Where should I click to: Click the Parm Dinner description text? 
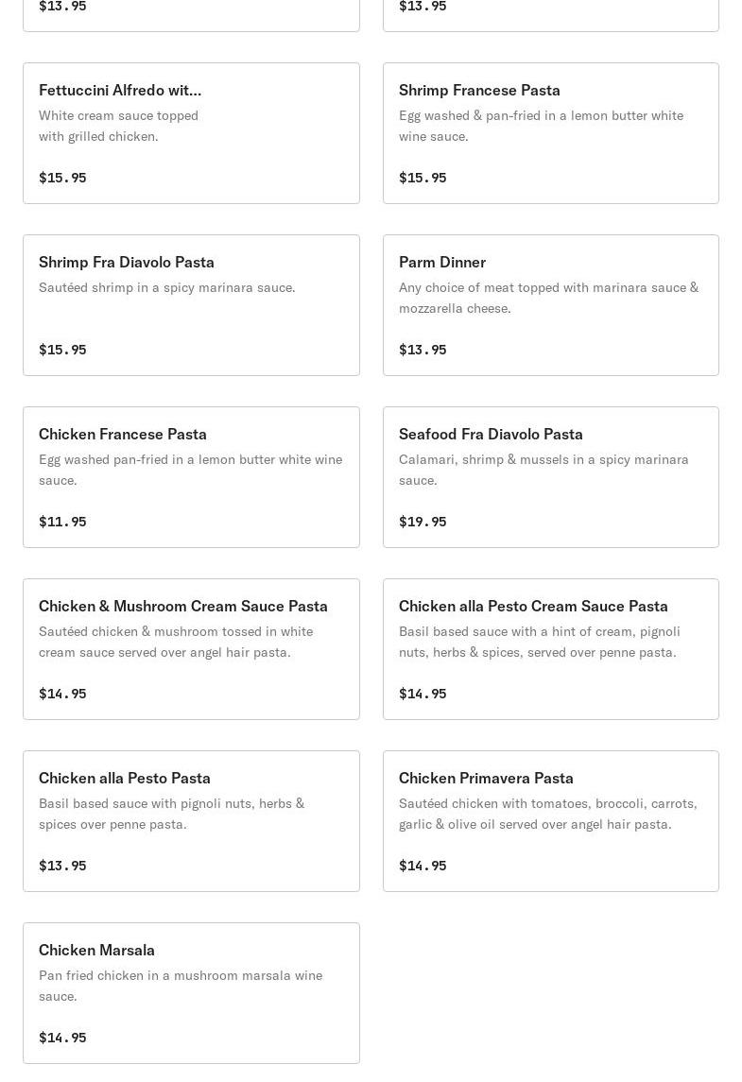(548, 298)
